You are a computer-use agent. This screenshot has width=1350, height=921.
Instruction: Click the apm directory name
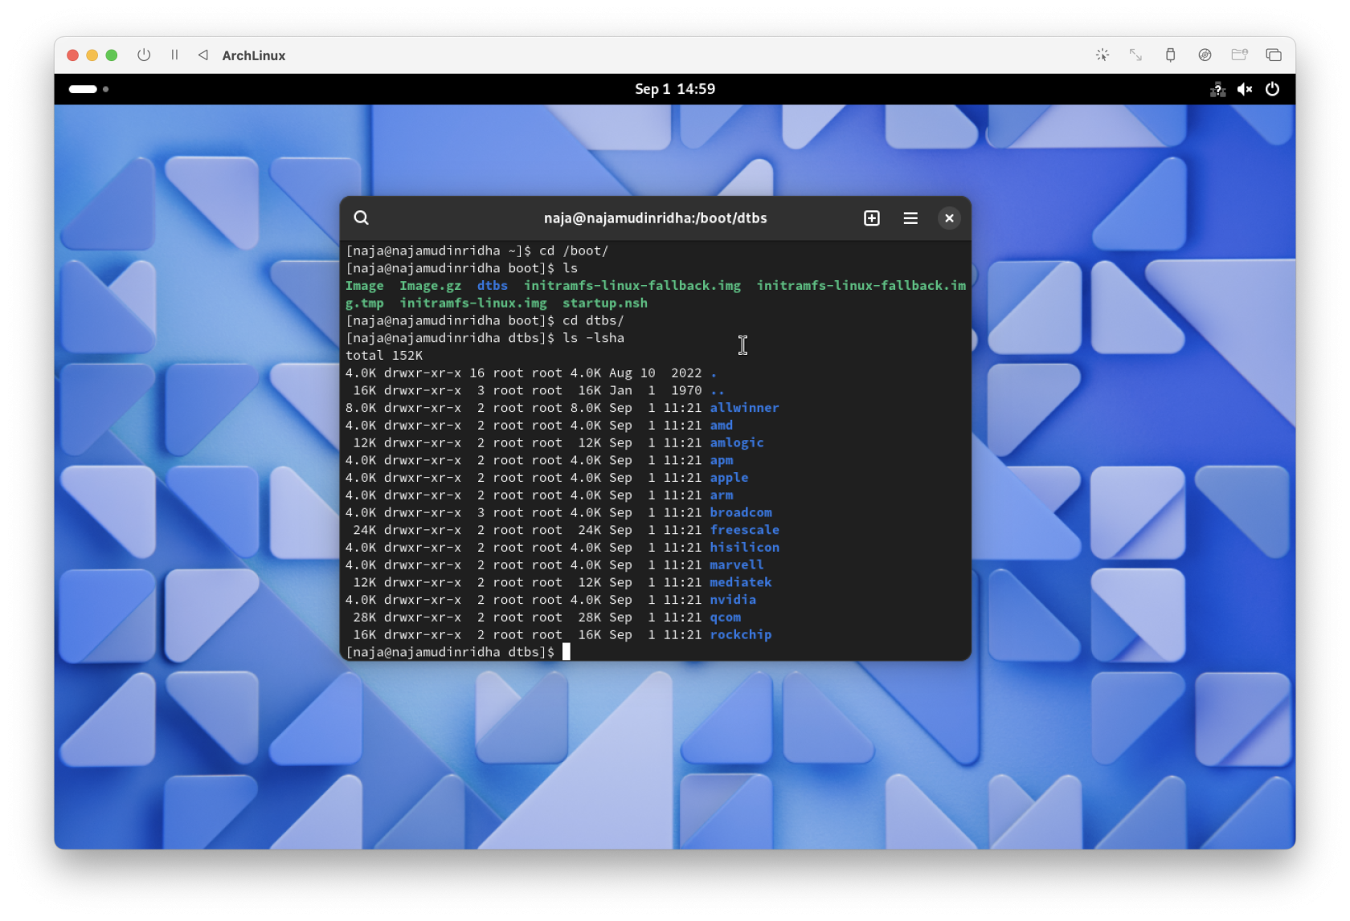coord(721,460)
